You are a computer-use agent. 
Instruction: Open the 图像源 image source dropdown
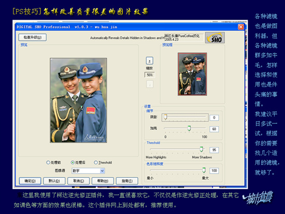click(88, 170)
